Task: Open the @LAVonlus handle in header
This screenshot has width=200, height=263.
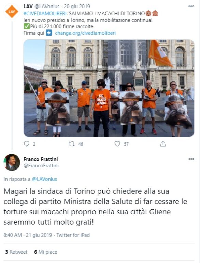Action: pyautogui.click(x=47, y=7)
